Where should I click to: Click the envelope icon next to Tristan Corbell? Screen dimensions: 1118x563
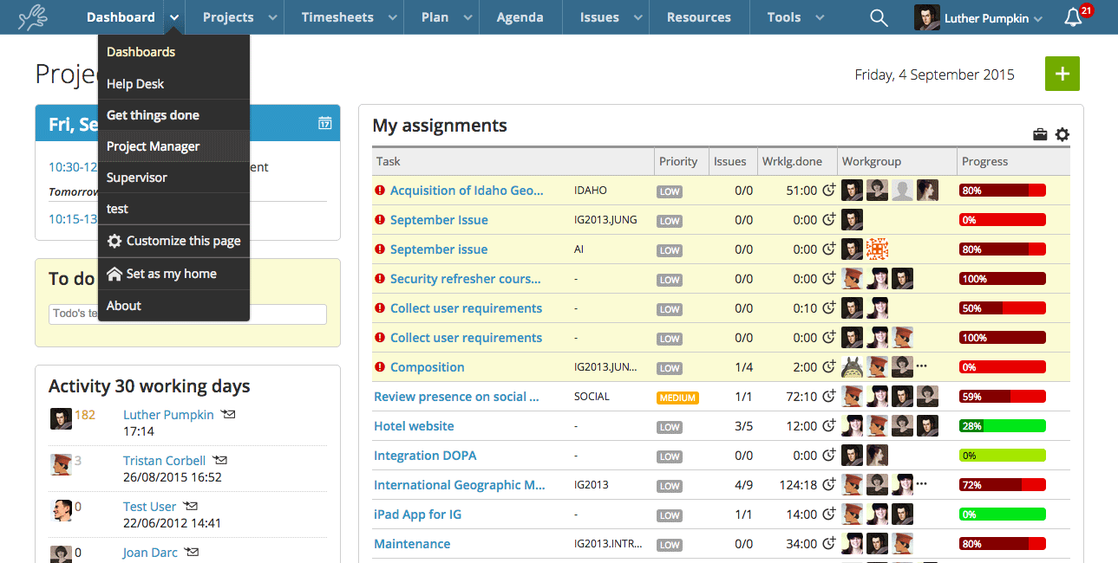click(x=218, y=459)
